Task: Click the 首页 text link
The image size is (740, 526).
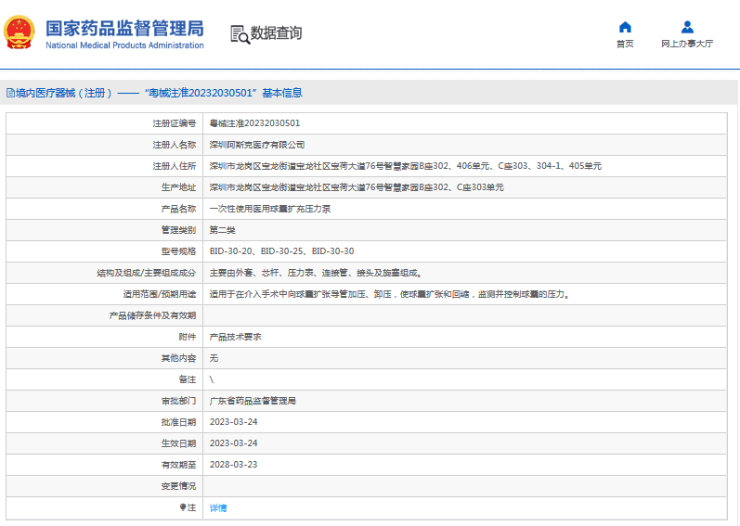Action: pyautogui.click(x=625, y=44)
